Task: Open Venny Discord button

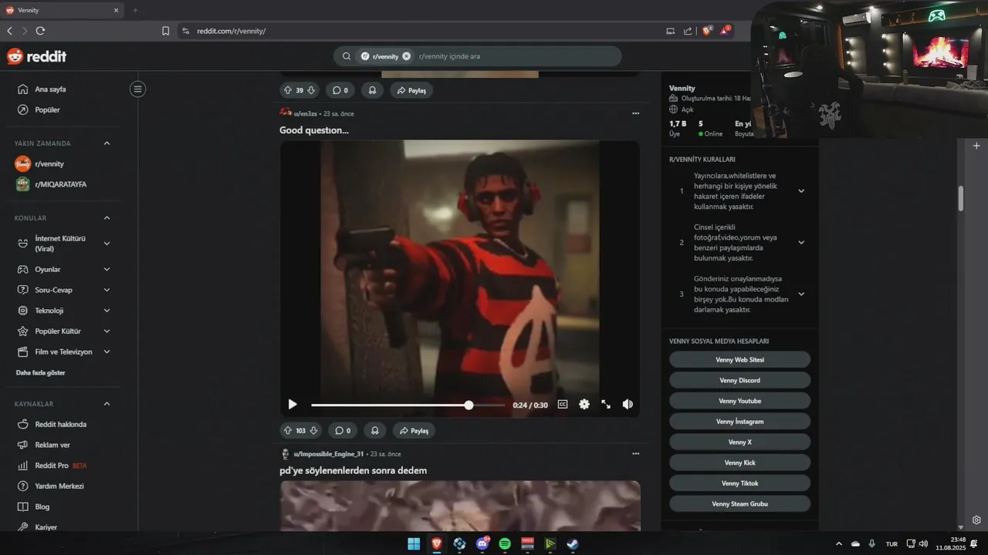Action: 739,380
